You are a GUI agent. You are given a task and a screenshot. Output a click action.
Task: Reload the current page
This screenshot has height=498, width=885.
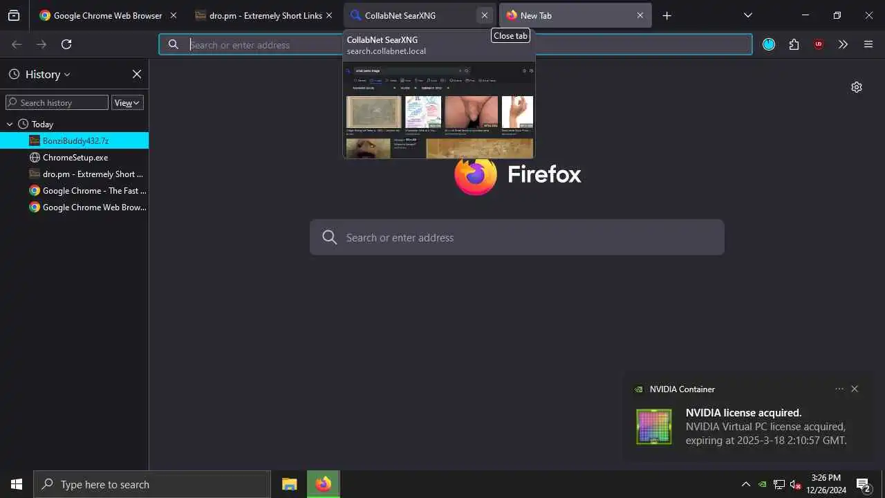point(66,44)
